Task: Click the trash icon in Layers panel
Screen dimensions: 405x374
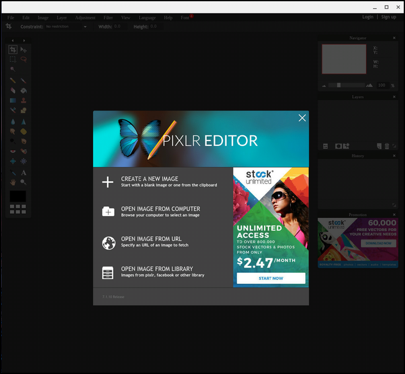Action: [387, 146]
